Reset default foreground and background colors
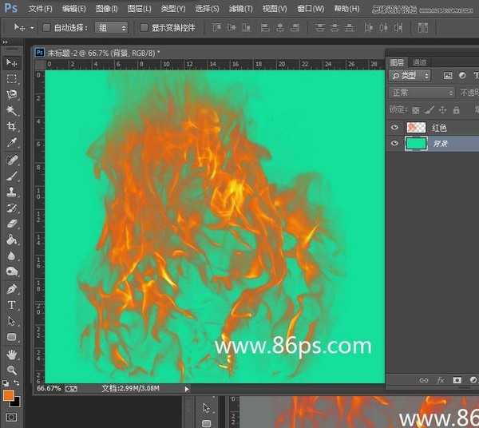The width and height of the screenshot is (479, 428). point(6,382)
